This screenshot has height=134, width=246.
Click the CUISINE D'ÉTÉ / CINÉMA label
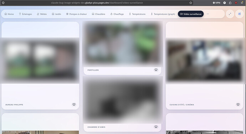[182, 105]
